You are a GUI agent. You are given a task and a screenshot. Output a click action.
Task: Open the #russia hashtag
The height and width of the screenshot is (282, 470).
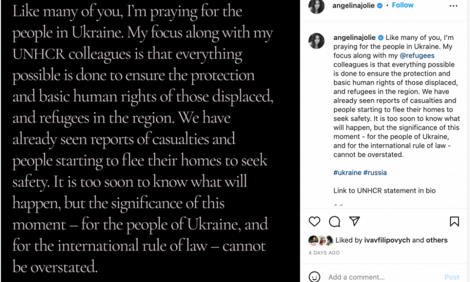[x=375, y=172]
